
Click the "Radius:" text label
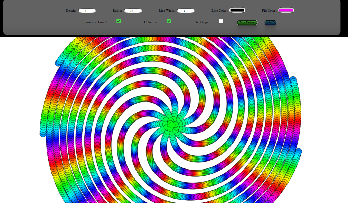(118, 11)
